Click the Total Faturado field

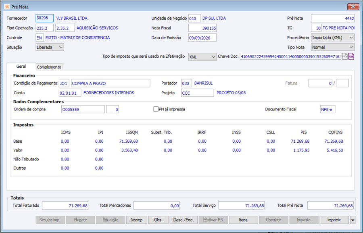(65, 205)
